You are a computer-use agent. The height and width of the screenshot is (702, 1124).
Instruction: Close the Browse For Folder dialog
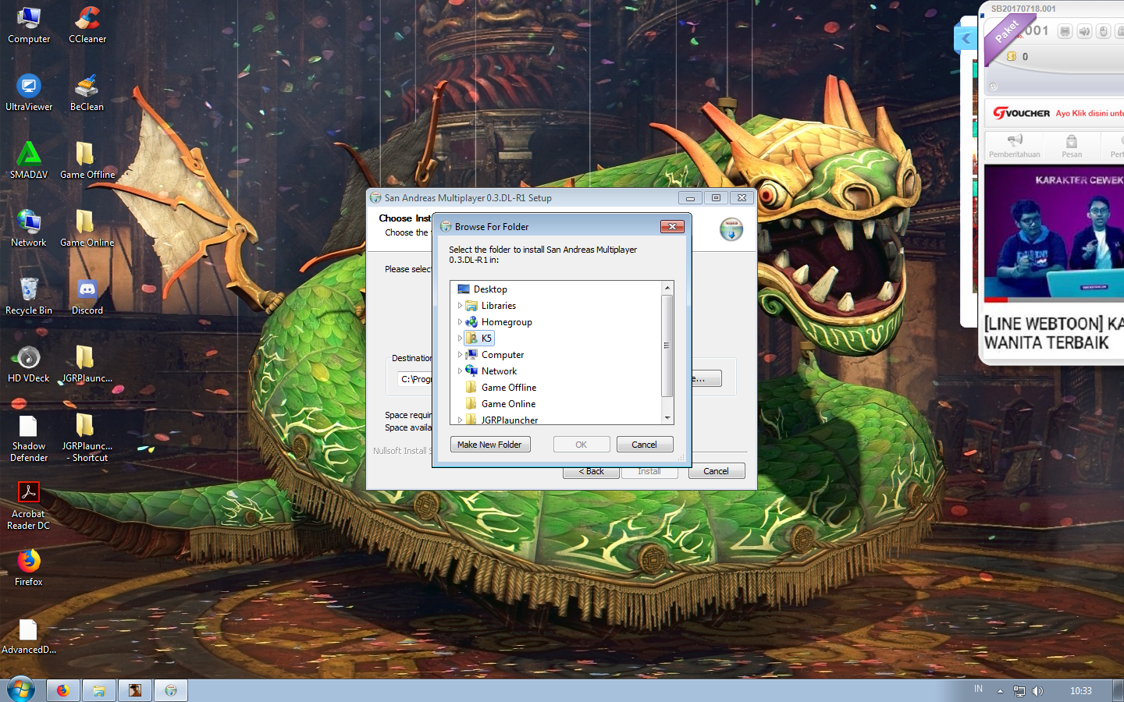672,226
